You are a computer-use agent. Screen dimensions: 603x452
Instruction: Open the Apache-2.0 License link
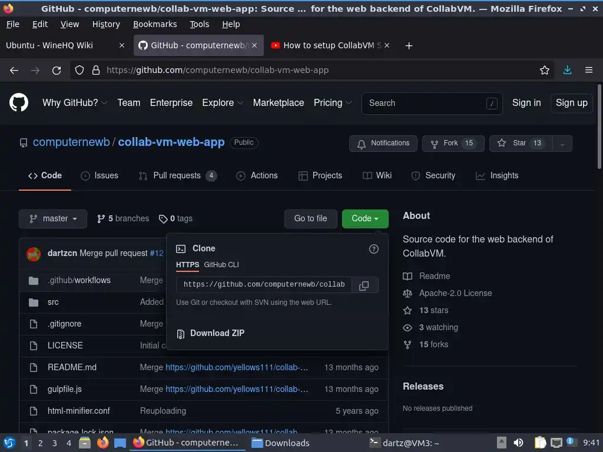coord(455,293)
